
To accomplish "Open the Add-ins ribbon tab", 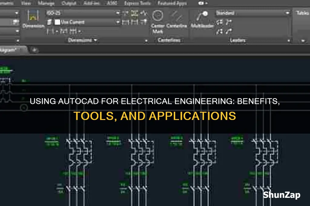I will pos(91,3).
